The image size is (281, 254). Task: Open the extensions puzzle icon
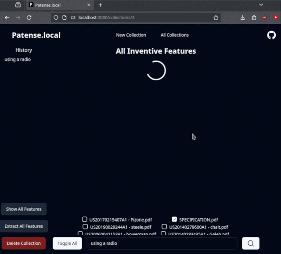coord(254,18)
